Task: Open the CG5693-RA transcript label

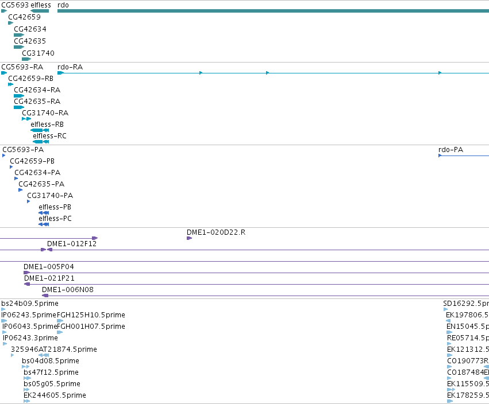Action: point(22,67)
